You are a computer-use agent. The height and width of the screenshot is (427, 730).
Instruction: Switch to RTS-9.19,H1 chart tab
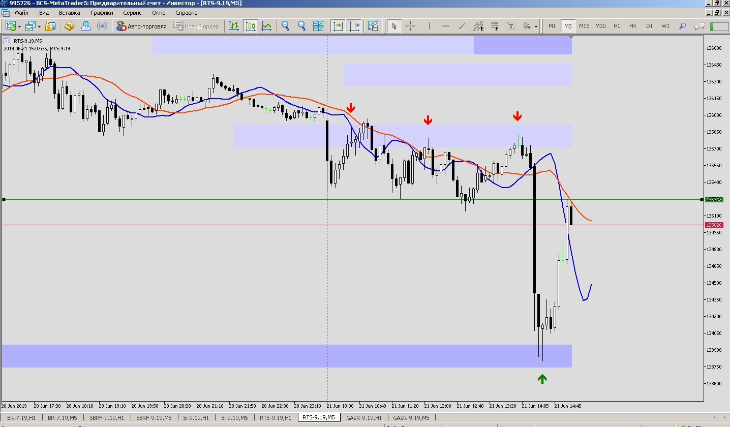(x=276, y=418)
